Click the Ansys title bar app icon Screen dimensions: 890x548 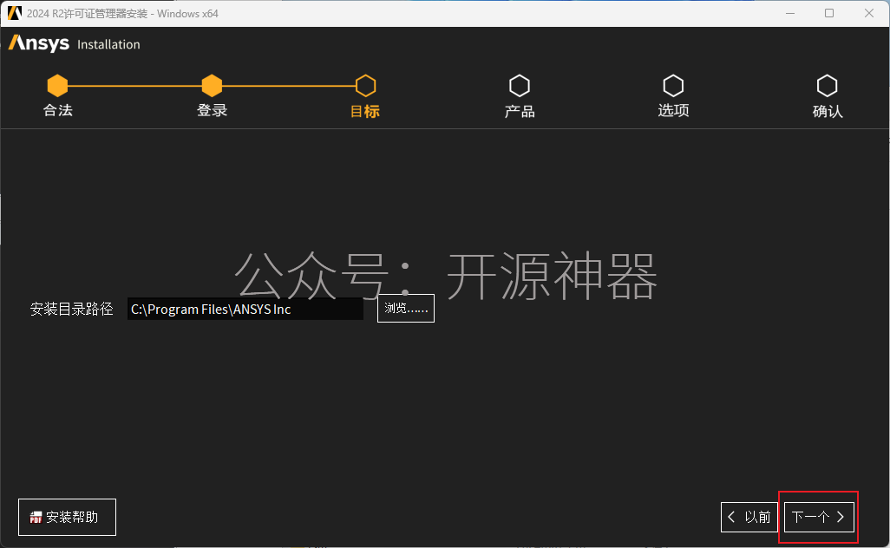[x=14, y=13]
